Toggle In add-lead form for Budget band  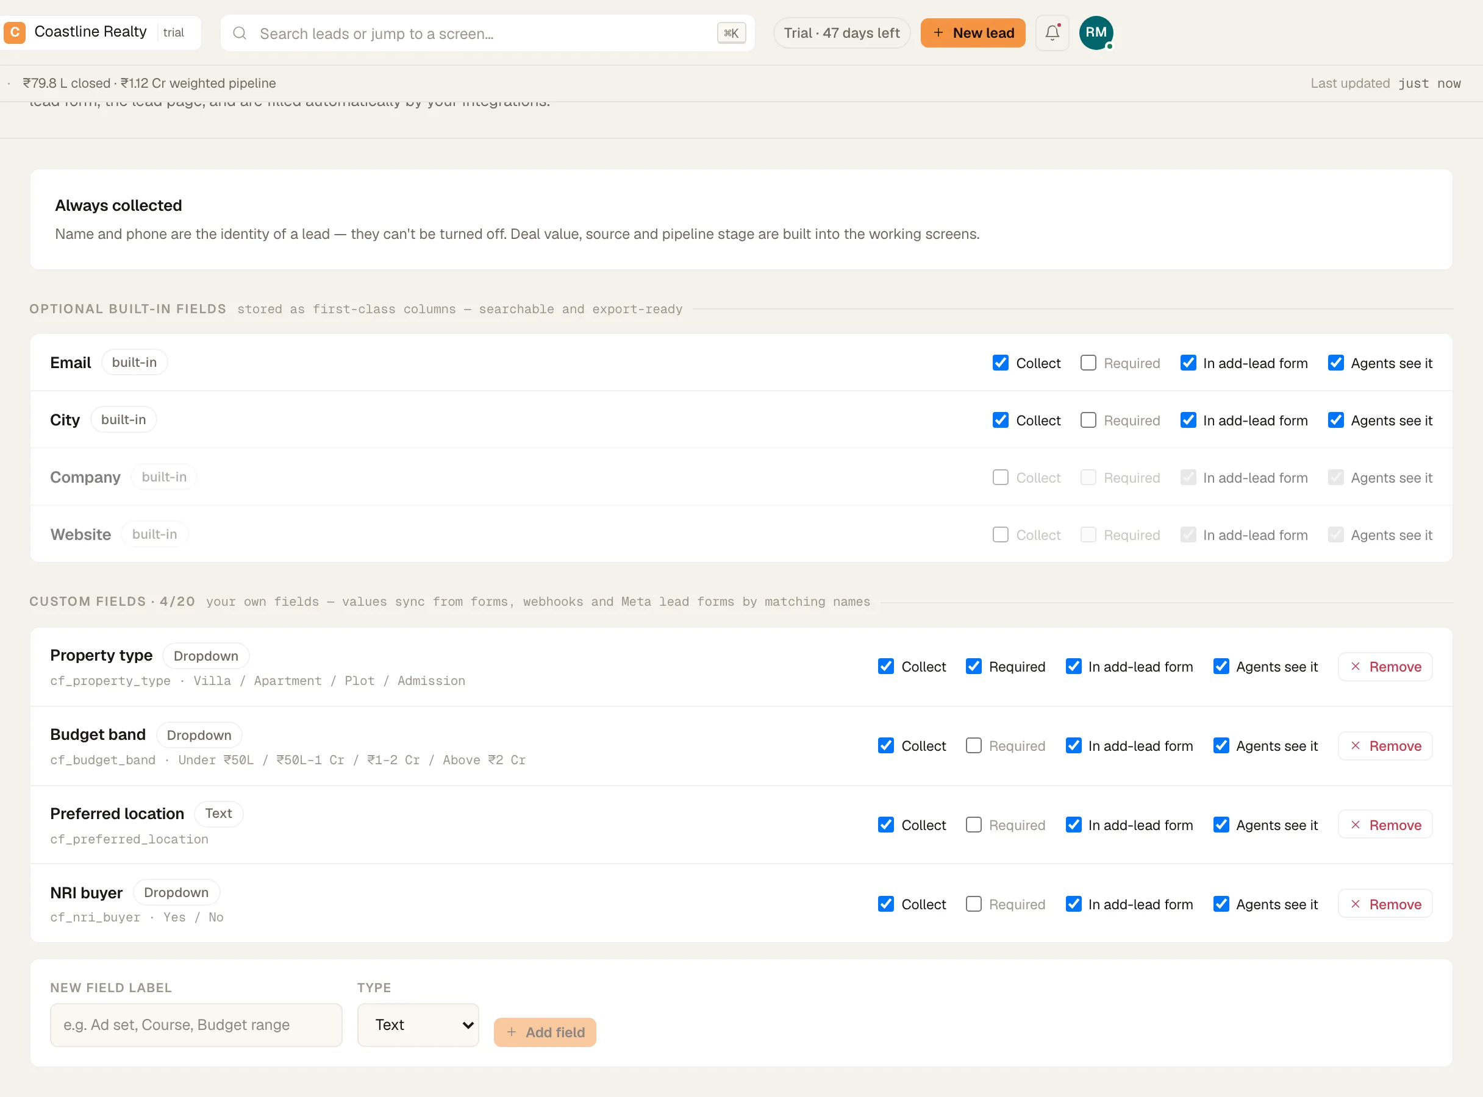click(x=1073, y=745)
